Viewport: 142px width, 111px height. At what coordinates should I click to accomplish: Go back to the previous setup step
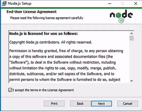point(80,104)
